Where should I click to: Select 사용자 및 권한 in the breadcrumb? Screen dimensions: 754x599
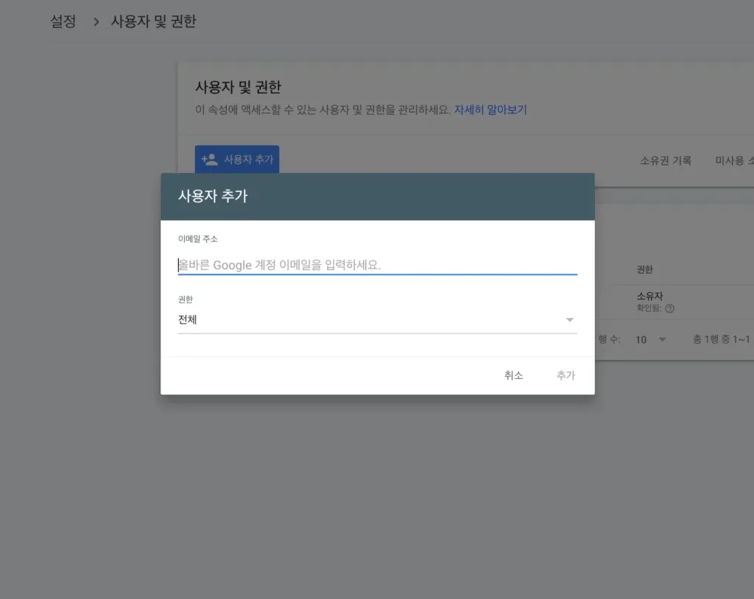(x=153, y=21)
